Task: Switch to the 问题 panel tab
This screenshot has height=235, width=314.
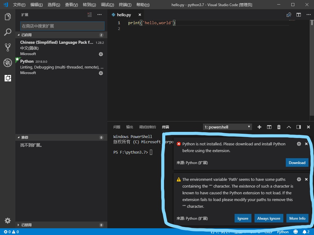Action: click(117, 127)
